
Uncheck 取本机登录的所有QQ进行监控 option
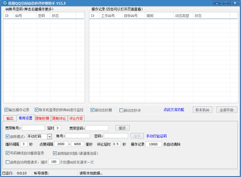pos(37,110)
